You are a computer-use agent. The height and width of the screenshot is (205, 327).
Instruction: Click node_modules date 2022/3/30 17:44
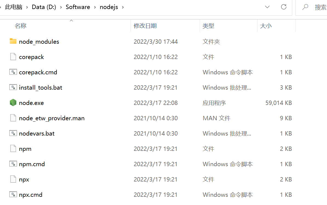coord(156,42)
